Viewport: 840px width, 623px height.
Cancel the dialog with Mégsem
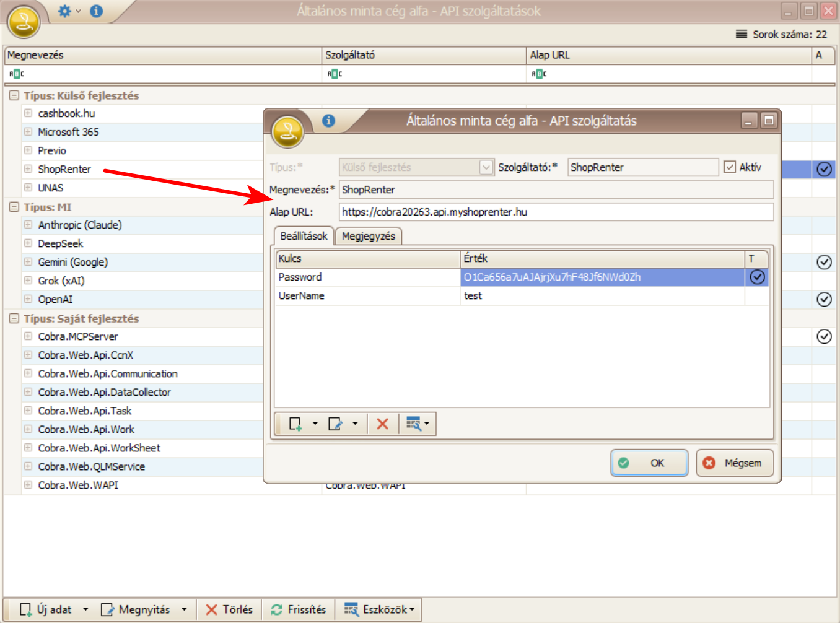pos(735,463)
